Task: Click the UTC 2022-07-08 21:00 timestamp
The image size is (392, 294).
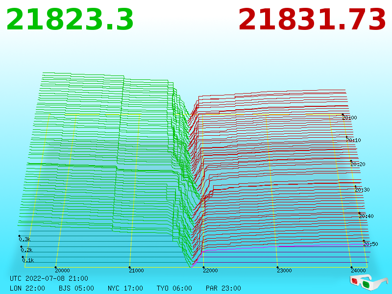Action: coord(49,278)
